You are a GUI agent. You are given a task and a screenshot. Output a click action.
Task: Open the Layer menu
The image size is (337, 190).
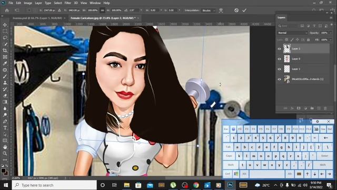(x=38, y=3)
